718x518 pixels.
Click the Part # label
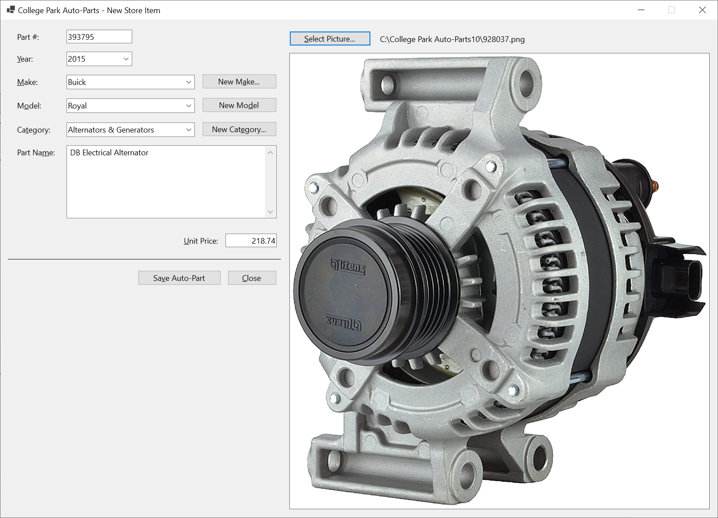click(x=28, y=37)
